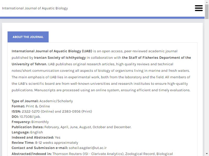Image resolution: width=209 pixels, height=156 pixels.
Task: Click the scrollbar down arrow
Action: point(207,154)
